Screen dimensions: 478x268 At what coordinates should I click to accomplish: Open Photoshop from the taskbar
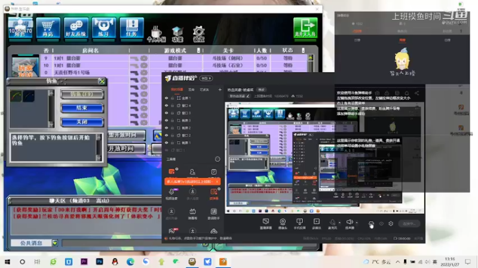point(99,261)
